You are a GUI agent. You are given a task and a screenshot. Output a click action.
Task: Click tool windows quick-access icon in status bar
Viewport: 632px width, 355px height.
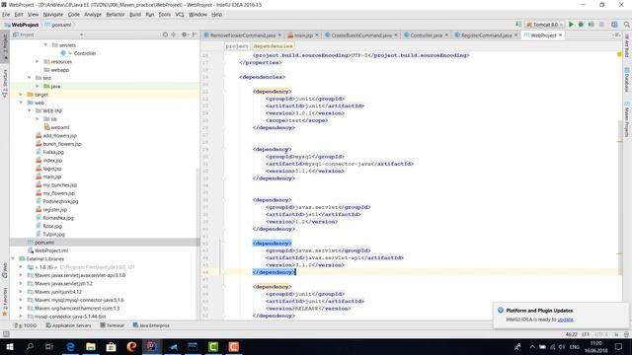[x=6, y=334]
